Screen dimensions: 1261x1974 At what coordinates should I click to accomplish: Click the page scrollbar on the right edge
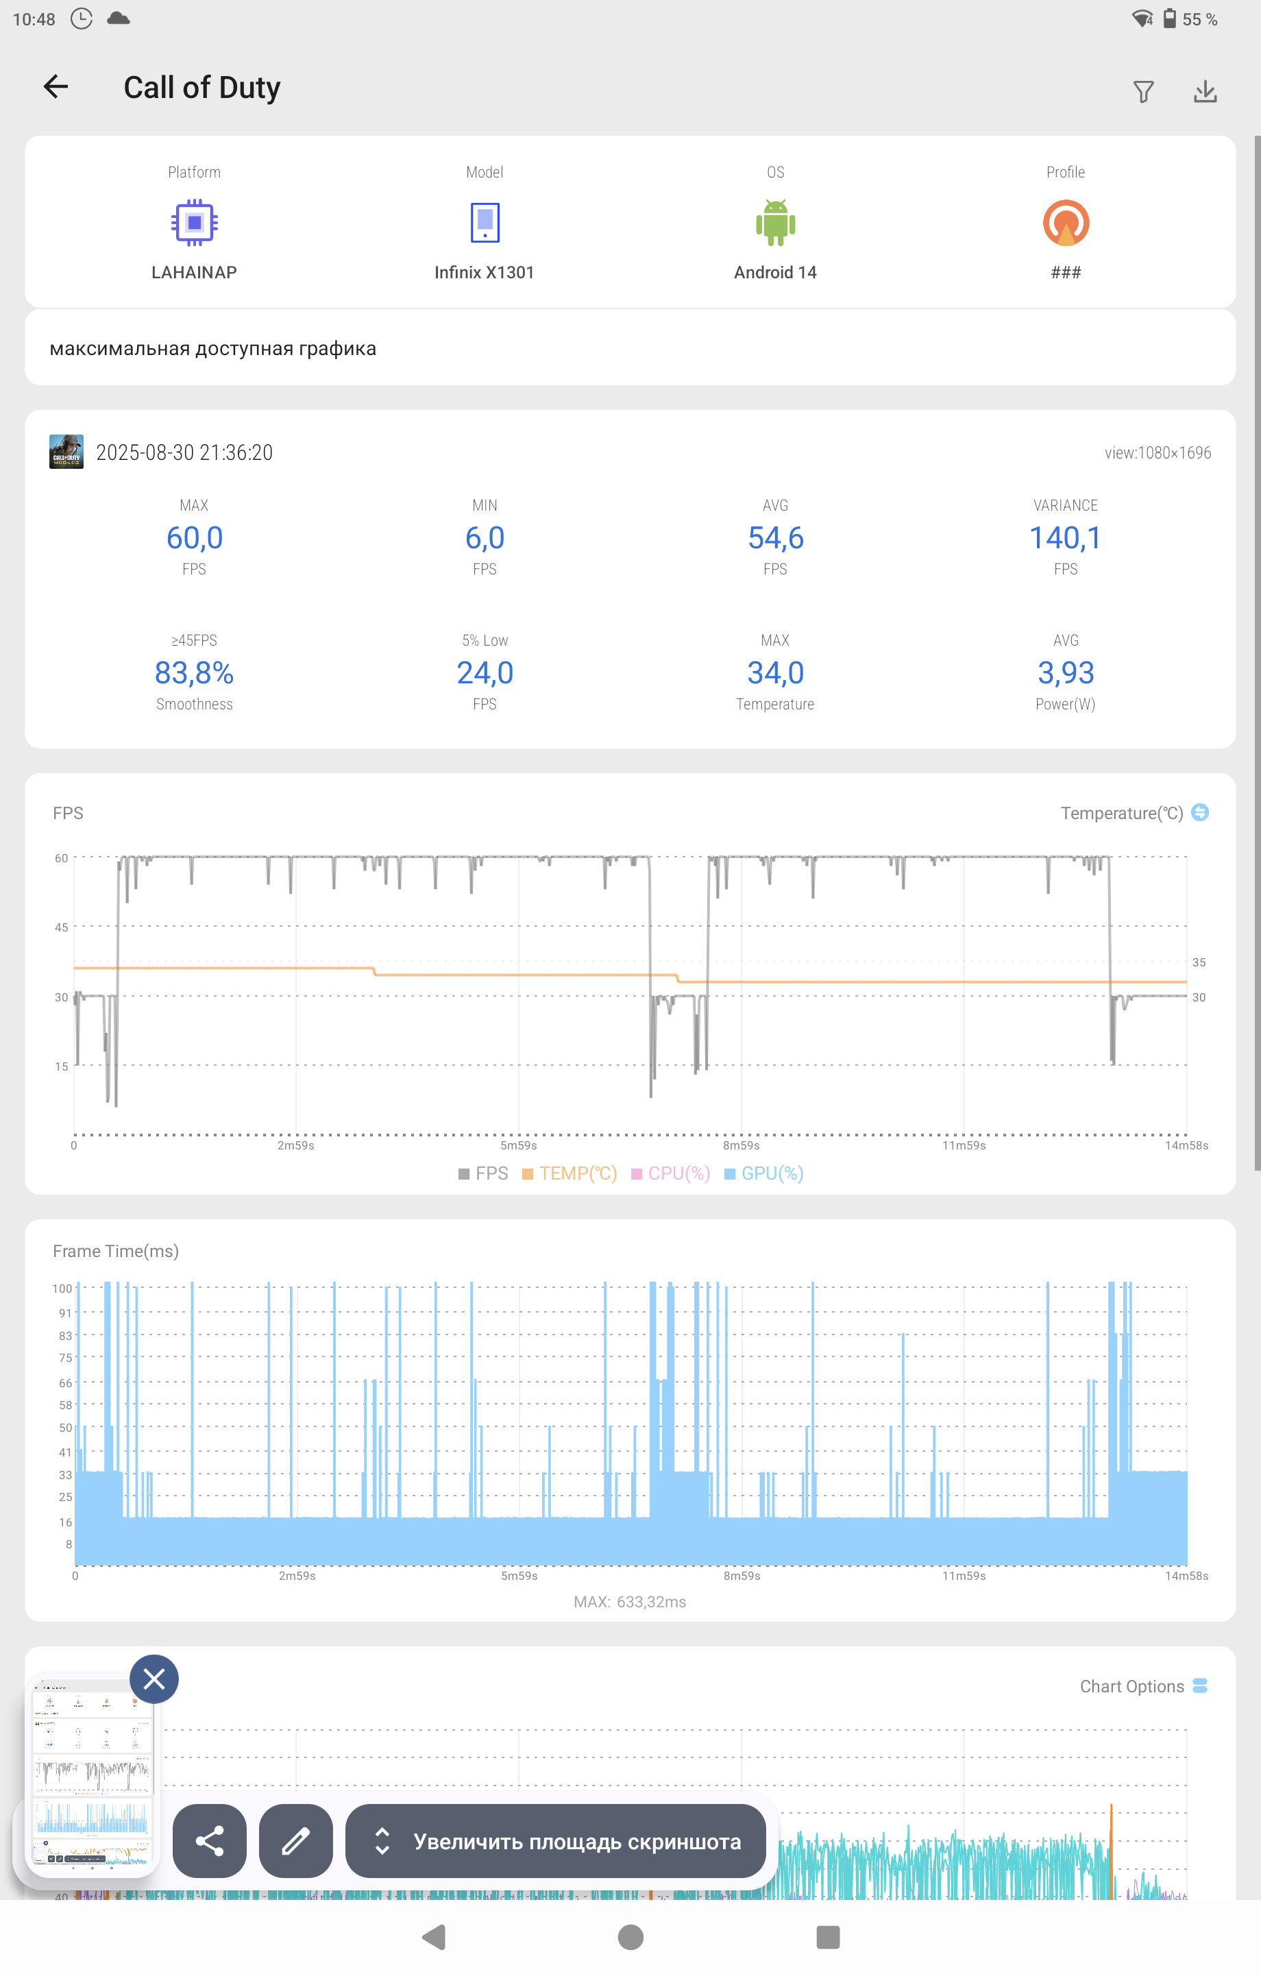[x=1257, y=653]
